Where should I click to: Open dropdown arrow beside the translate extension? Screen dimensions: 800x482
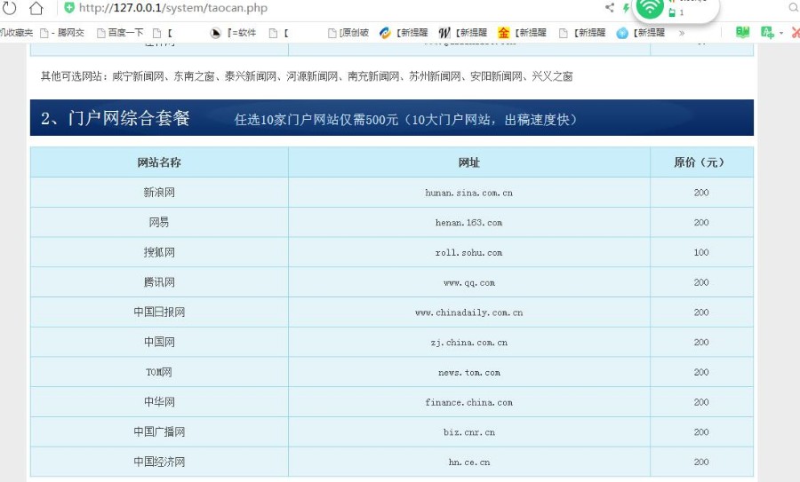click(x=781, y=33)
